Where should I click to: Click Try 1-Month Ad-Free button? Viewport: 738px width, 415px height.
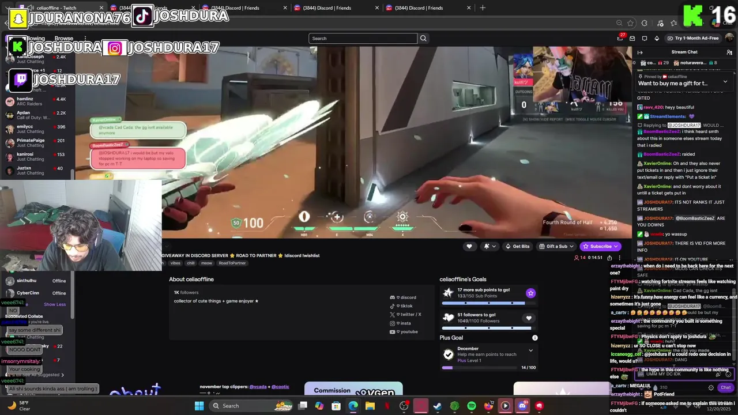point(692,38)
